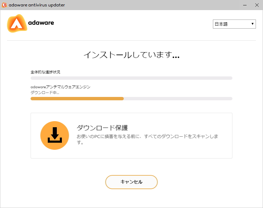This screenshot has height=208, width=263.
Task: Click the ダウンロード中... status text
Action: 45,93
